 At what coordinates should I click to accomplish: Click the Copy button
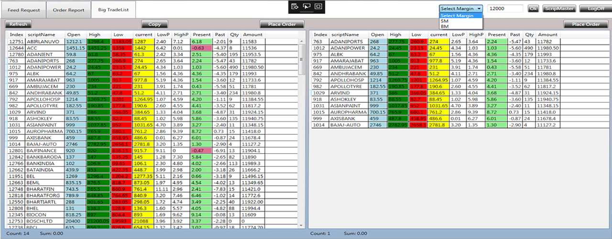154,24
